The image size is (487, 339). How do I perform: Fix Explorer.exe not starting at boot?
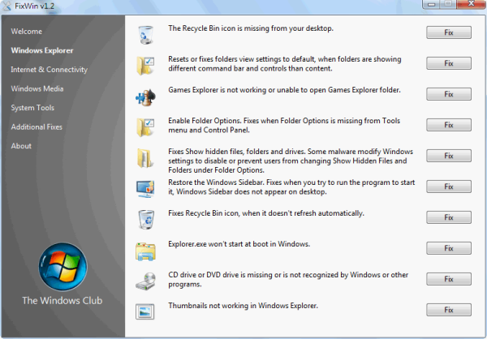tap(449, 248)
